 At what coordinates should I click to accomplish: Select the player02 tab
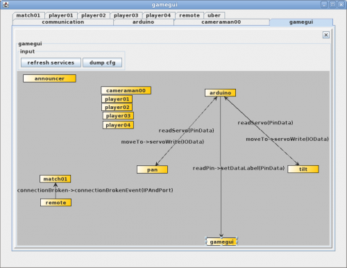(x=94, y=15)
